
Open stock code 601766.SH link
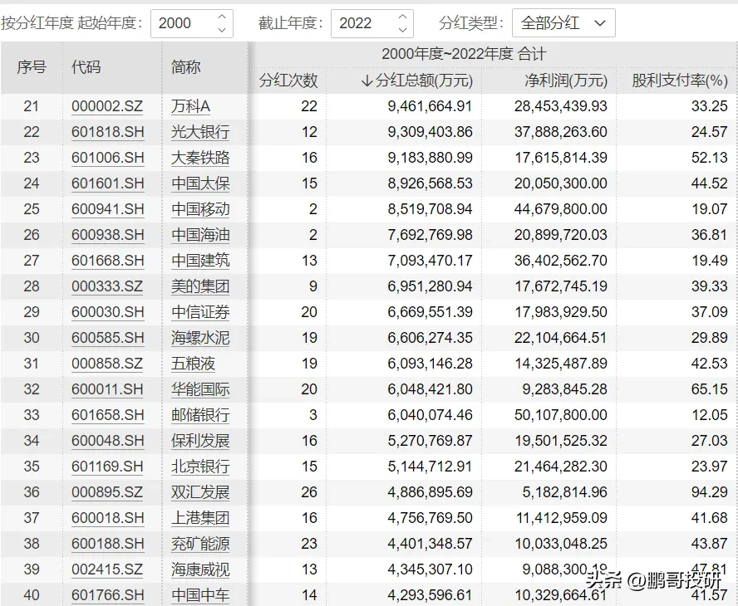pos(108,595)
